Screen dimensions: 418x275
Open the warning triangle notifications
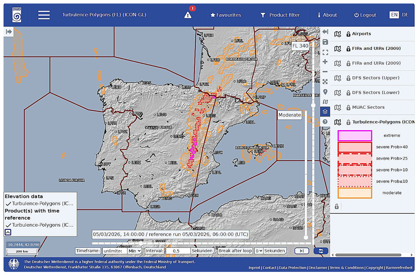[188, 15]
